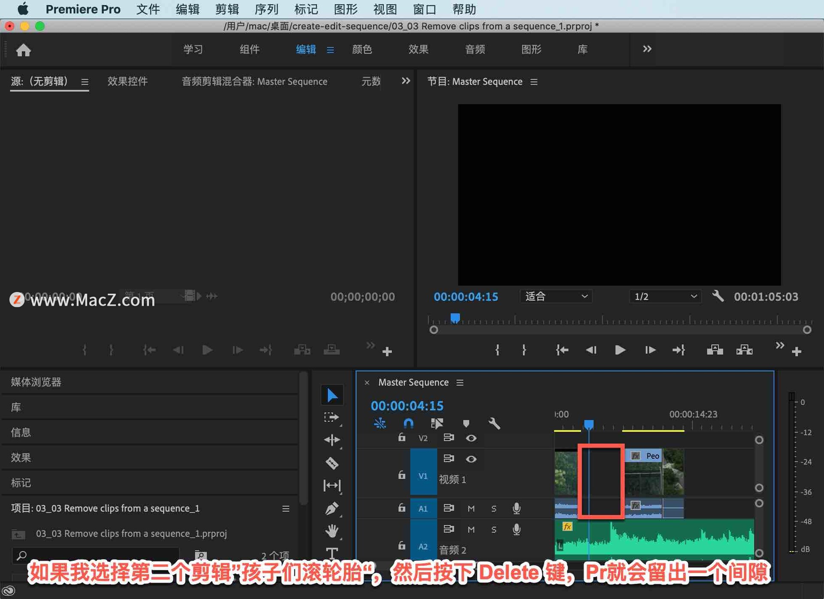Select the Slip tool
Screen dimensions: 824x599
coord(332,486)
